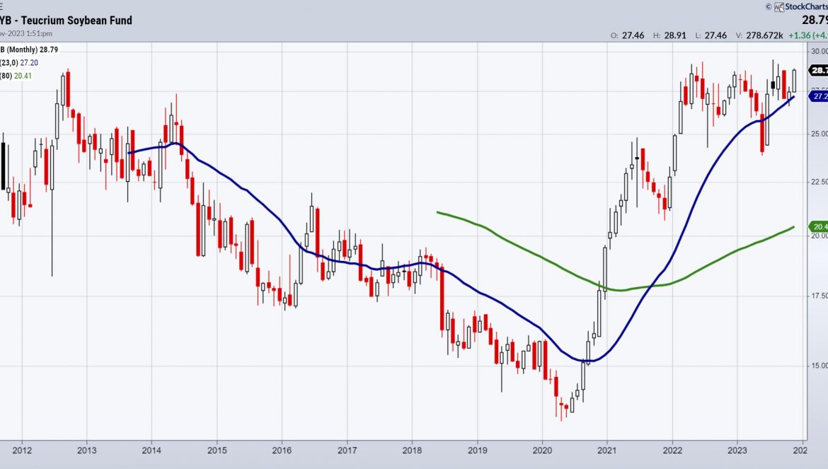
Task: Click the 25.00 price axis label
Action: click(819, 134)
